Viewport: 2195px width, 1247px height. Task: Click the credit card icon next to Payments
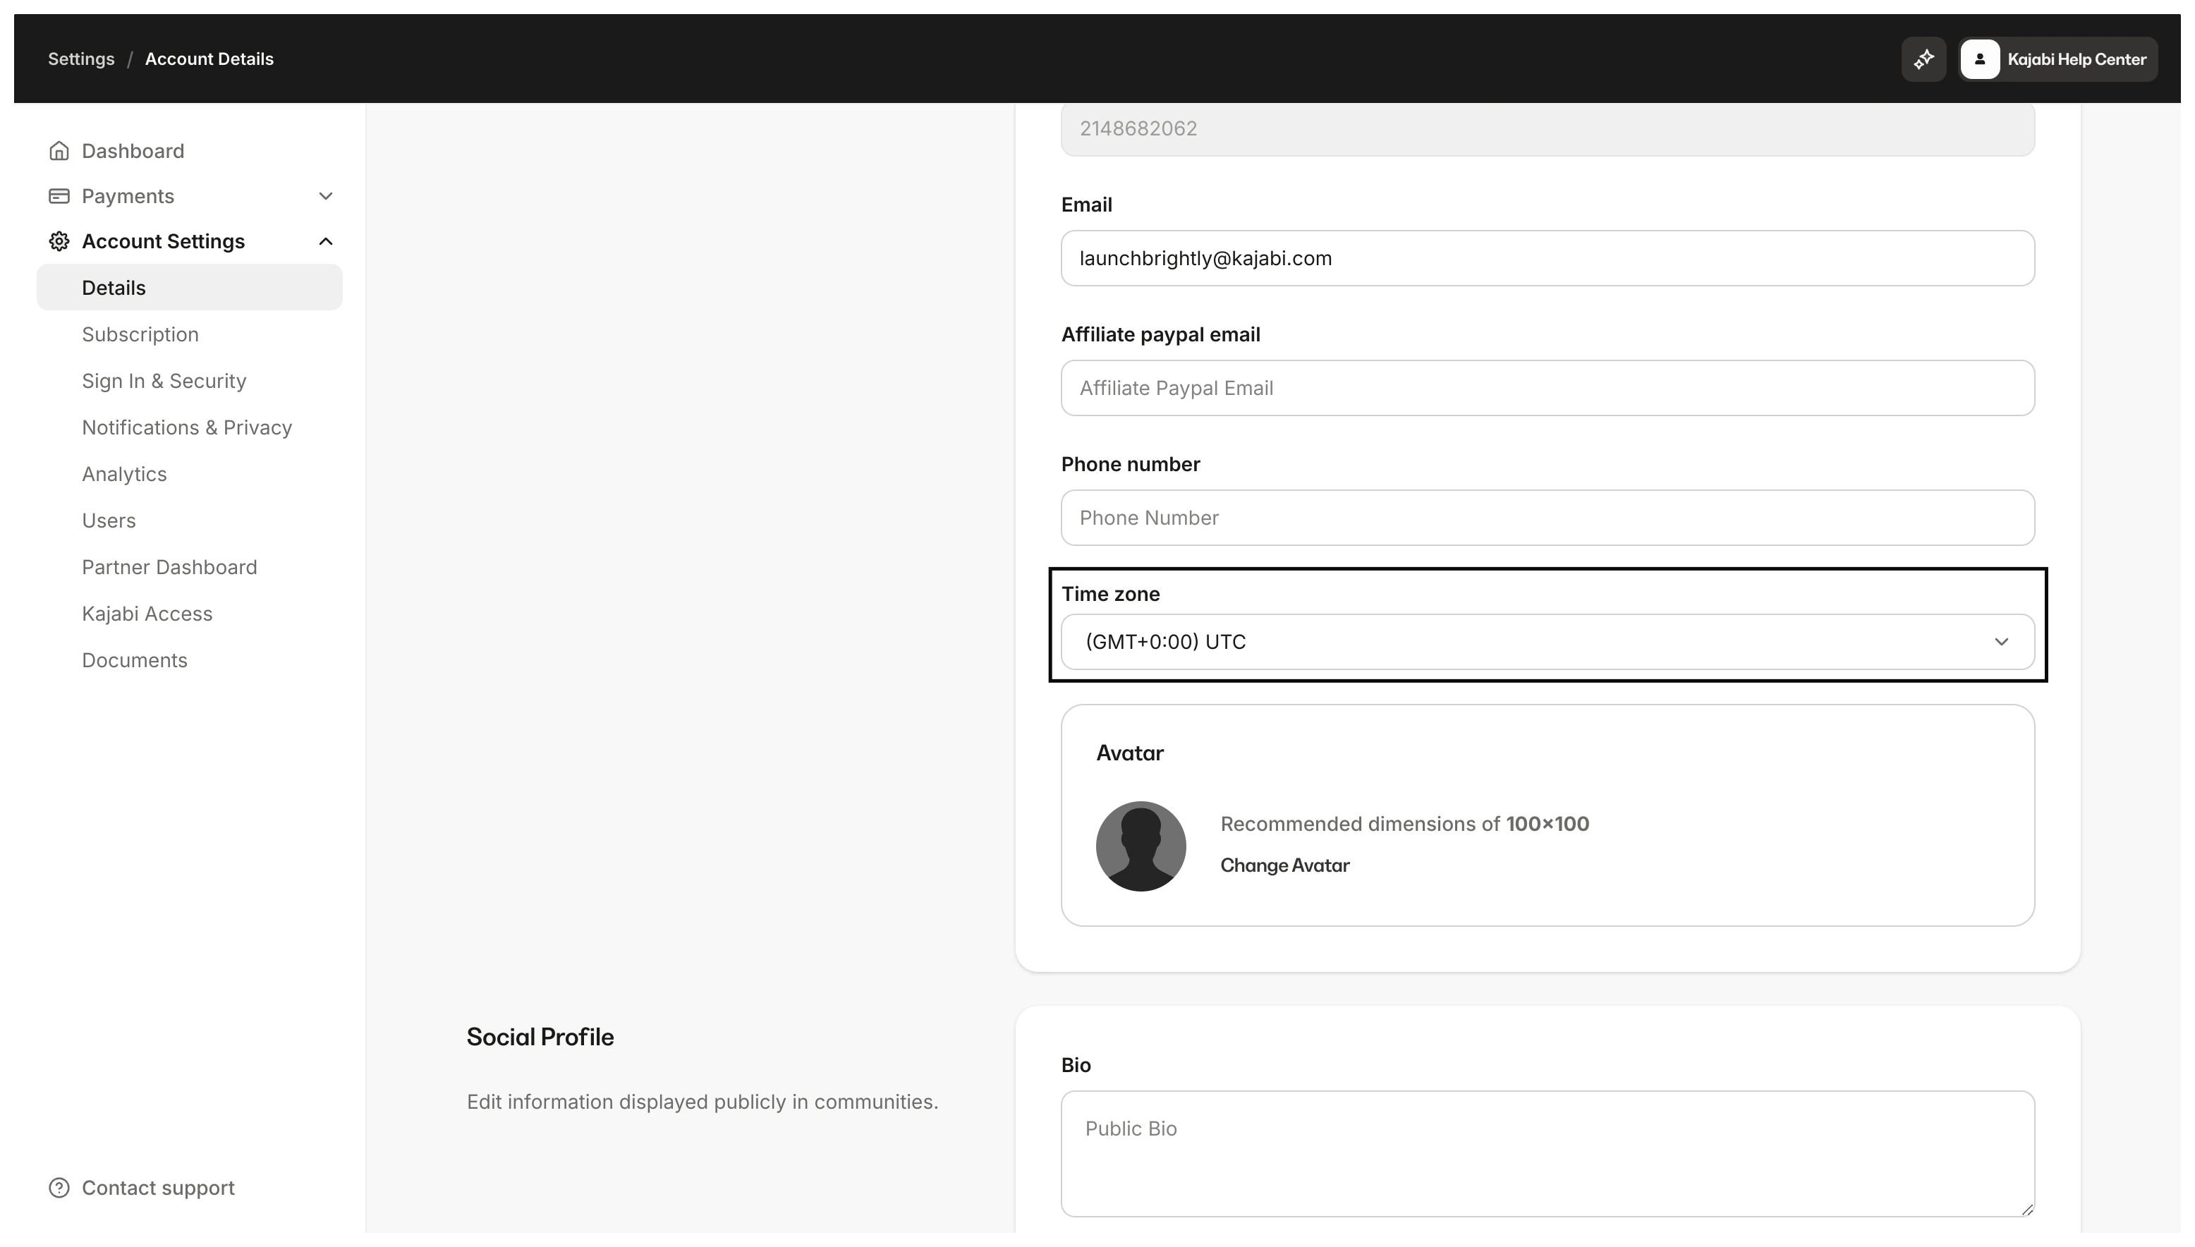click(59, 196)
